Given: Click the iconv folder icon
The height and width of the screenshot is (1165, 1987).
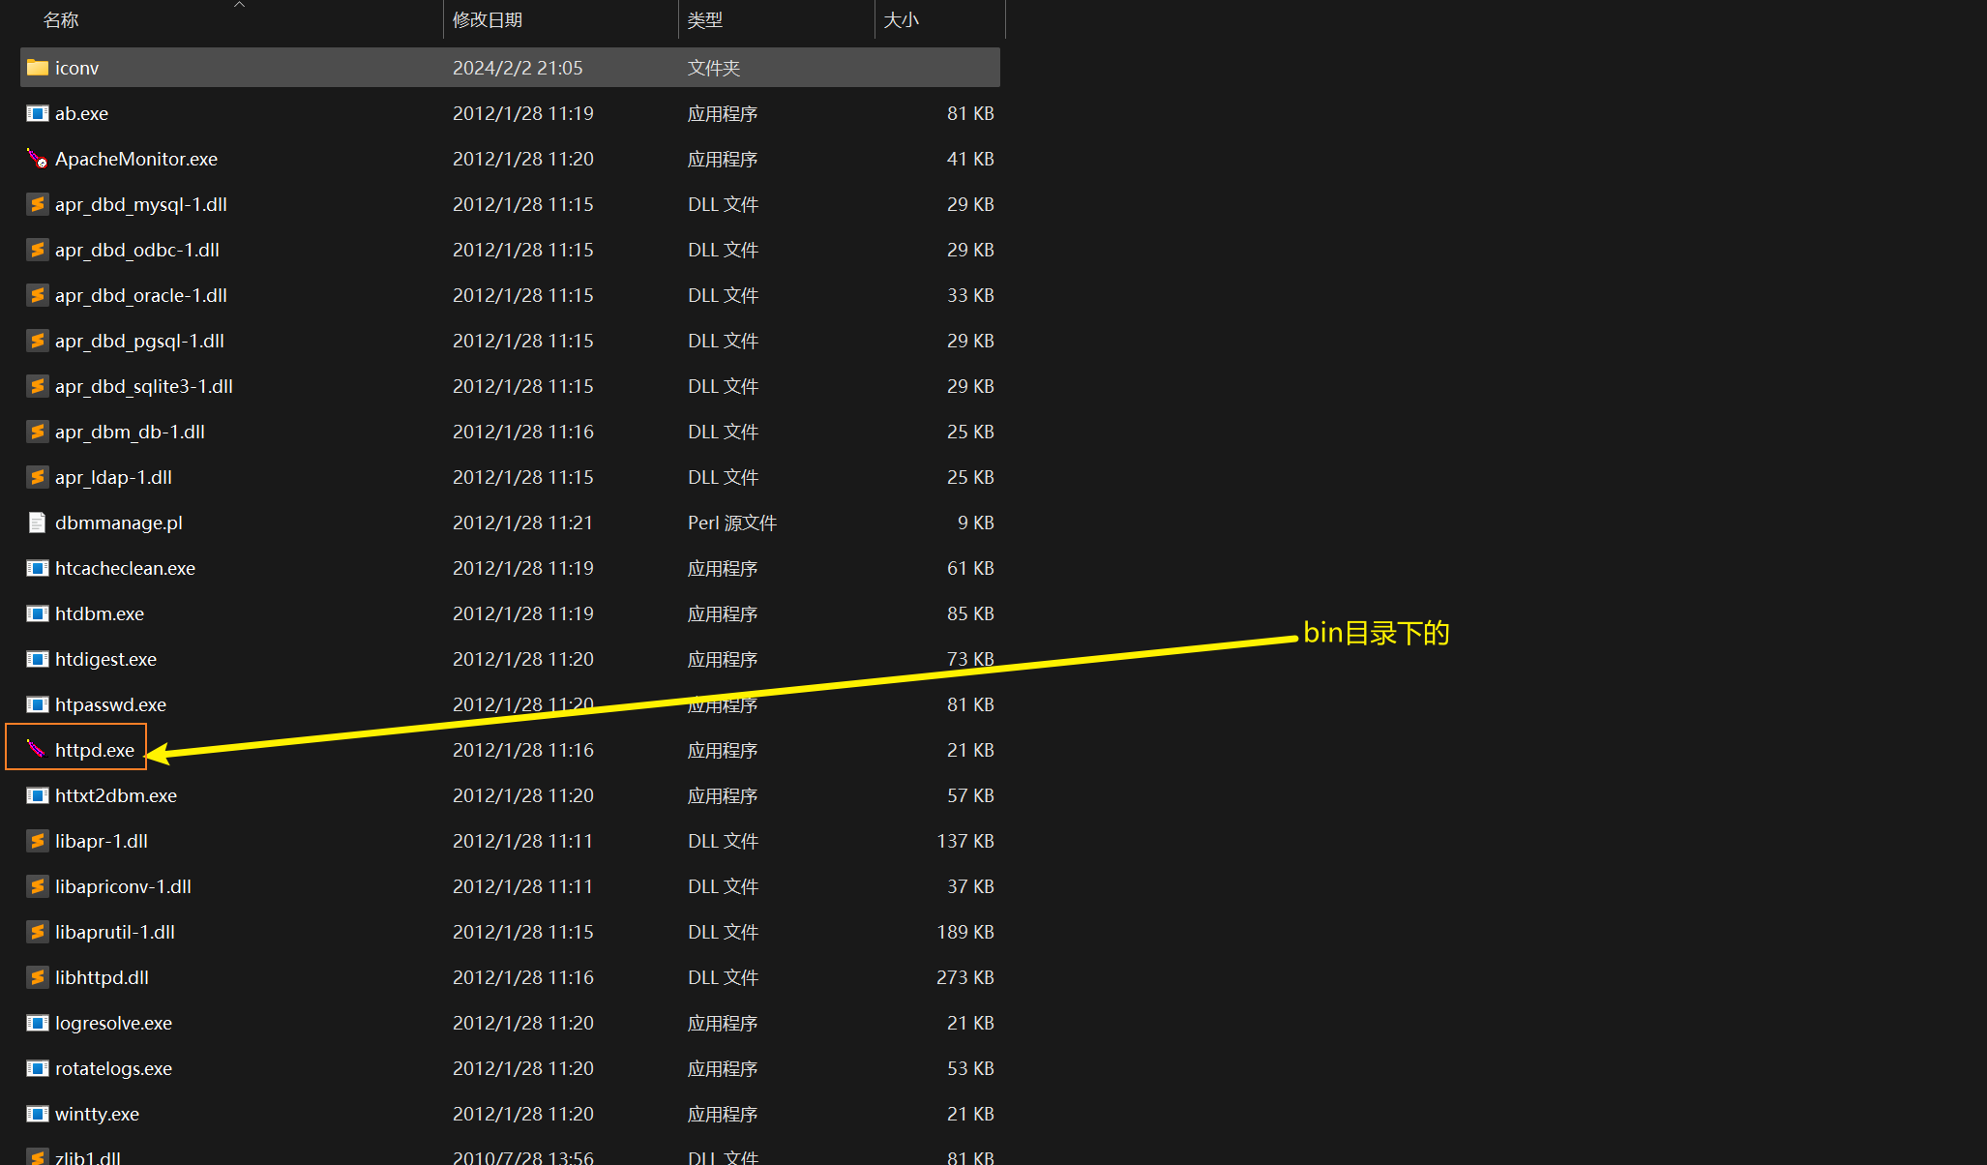Looking at the screenshot, I should (37, 68).
